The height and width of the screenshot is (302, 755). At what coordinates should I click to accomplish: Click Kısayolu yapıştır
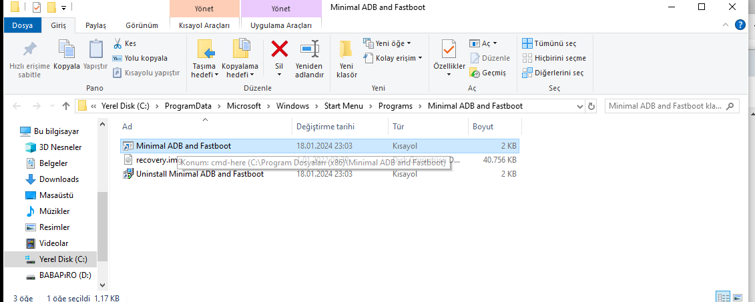click(x=146, y=73)
